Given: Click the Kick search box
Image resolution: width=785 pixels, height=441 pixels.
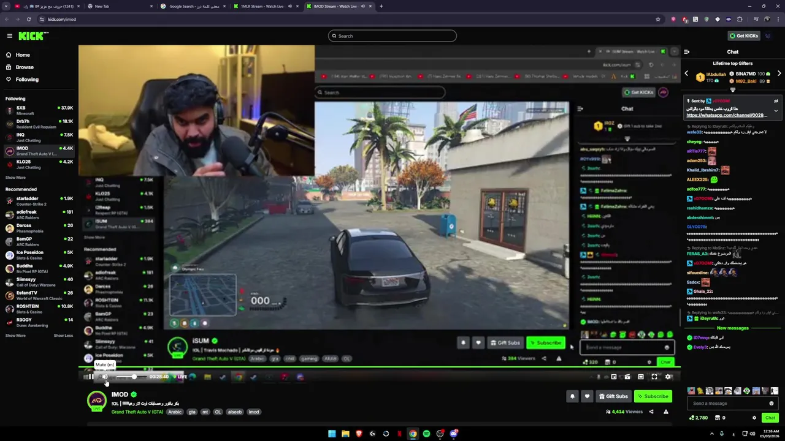Looking at the screenshot, I should pyautogui.click(x=392, y=36).
